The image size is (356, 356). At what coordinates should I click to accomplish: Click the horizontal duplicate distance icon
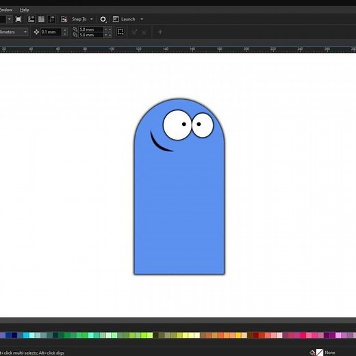(75, 29)
